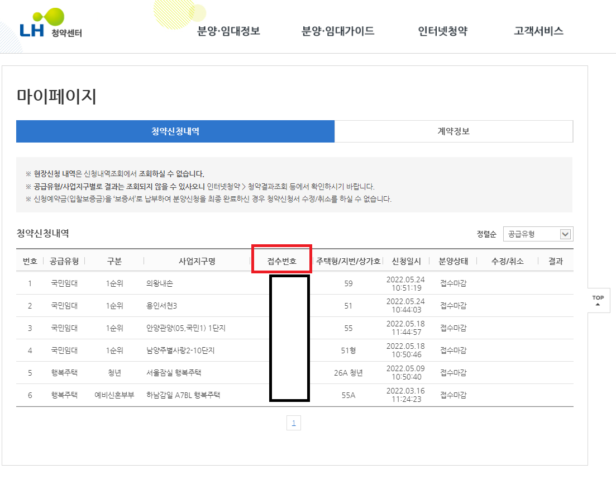
Task: Click the 접수번호 column header
Action: click(x=281, y=261)
